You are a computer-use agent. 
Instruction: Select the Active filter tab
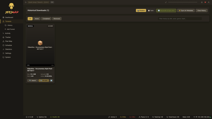click(x=37, y=19)
